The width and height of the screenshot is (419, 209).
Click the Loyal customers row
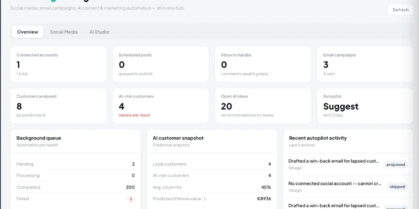click(x=212, y=164)
